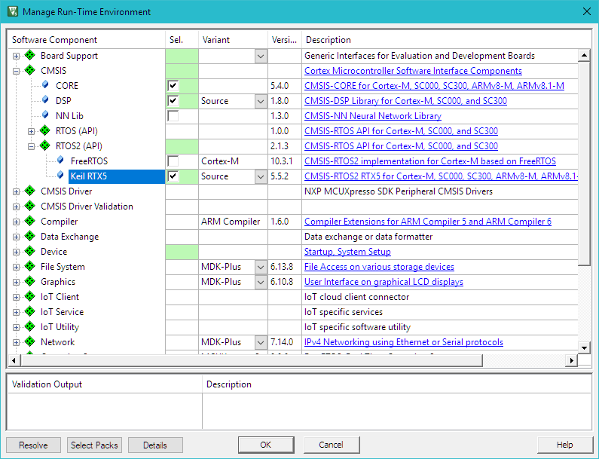Image resolution: width=599 pixels, height=459 pixels.
Task: Expand the File System tree node
Action: click(x=16, y=267)
